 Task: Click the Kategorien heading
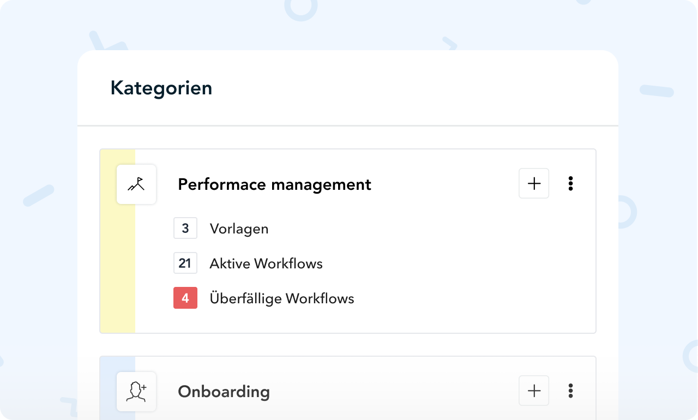(161, 88)
